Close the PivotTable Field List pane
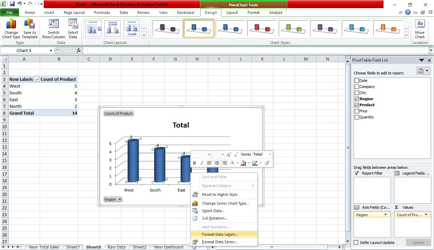This screenshot has width=434, height=250. [x=429, y=60]
